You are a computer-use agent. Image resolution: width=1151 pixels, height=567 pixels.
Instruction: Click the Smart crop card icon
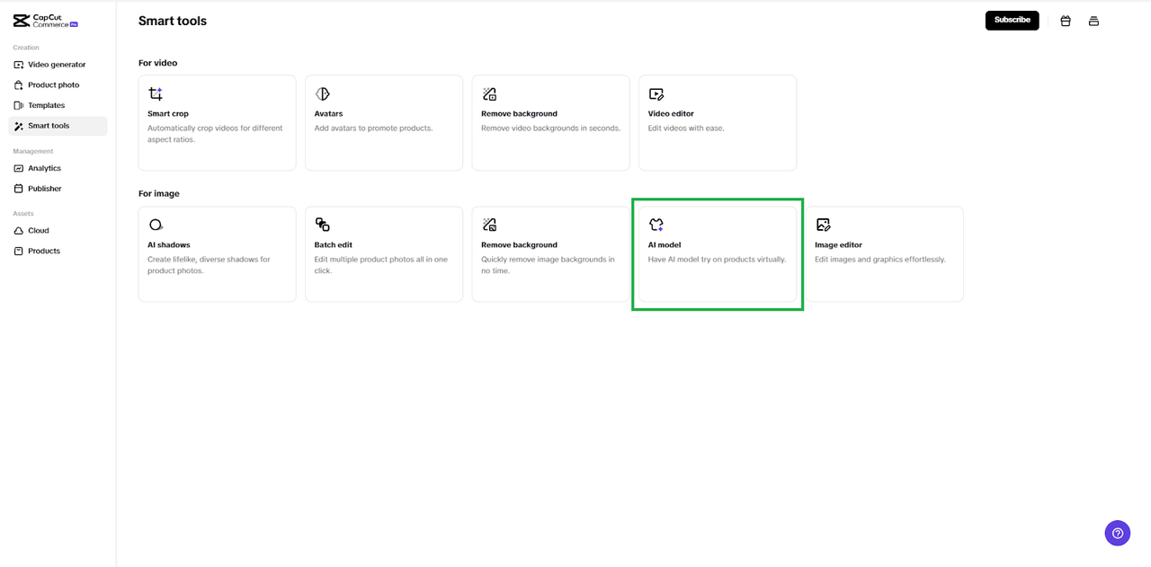[x=156, y=93]
